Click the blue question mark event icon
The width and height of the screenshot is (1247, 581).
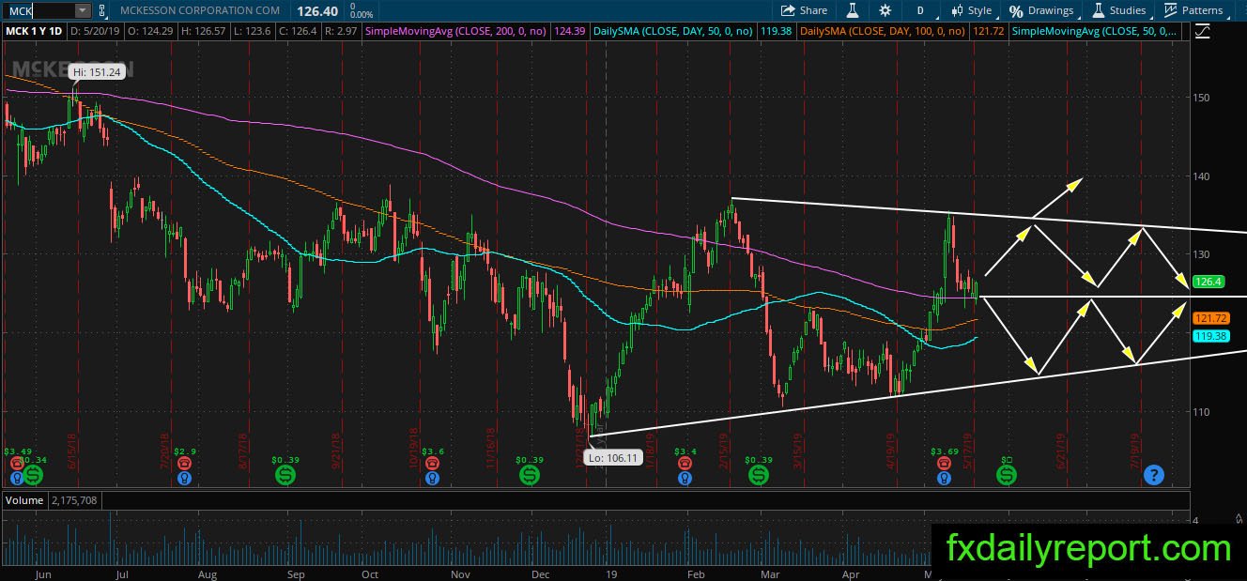pos(1154,476)
